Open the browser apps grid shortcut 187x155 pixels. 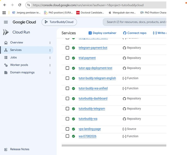[4, 13]
